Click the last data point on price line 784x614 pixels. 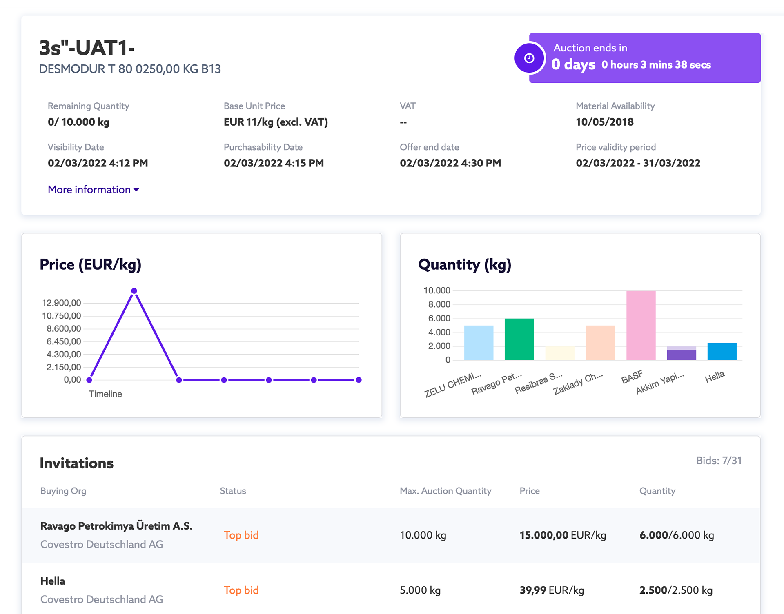[x=359, y=380]
